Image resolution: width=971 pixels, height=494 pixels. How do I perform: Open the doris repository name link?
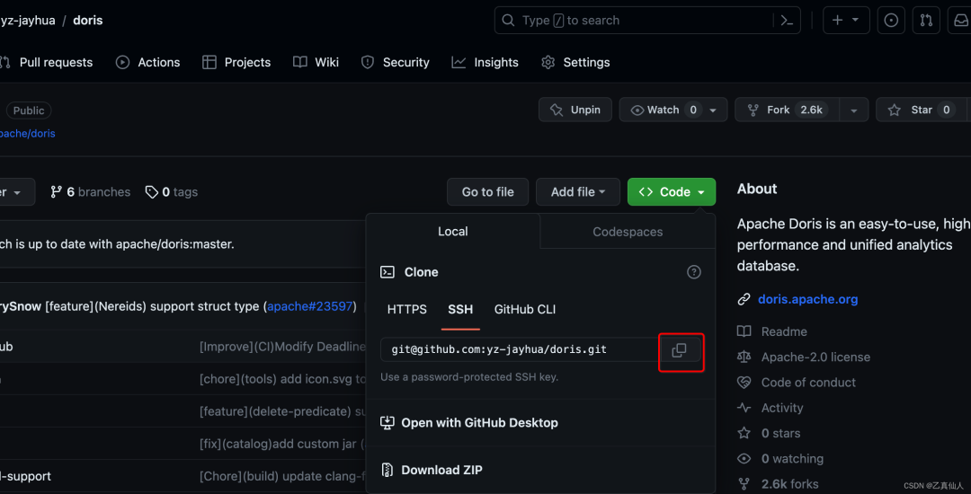click(88, 21)
